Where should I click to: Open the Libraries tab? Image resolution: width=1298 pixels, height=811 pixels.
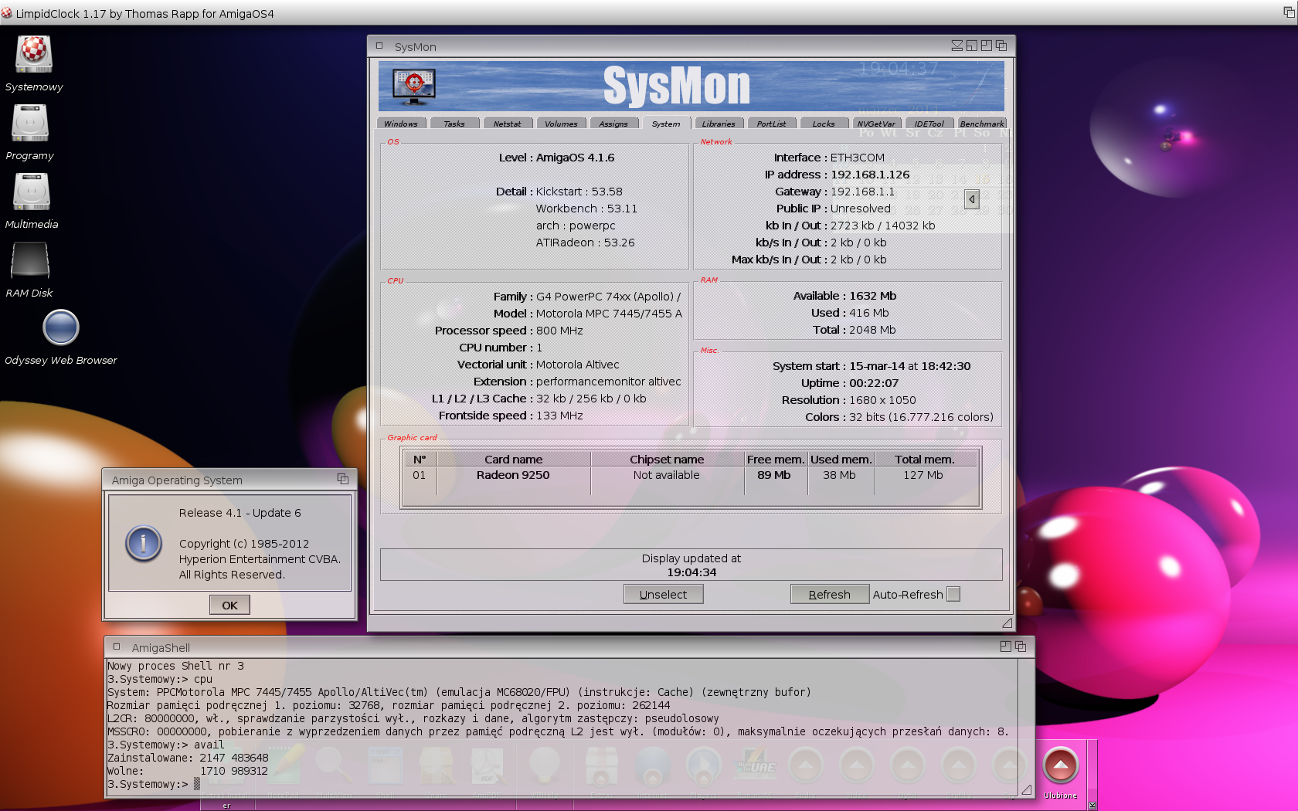719,124
